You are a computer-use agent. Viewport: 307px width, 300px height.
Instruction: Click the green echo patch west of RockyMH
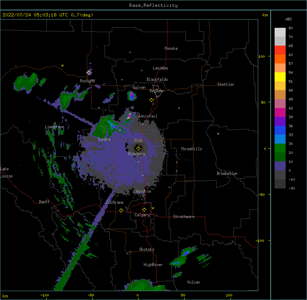[x=25, y=82]
